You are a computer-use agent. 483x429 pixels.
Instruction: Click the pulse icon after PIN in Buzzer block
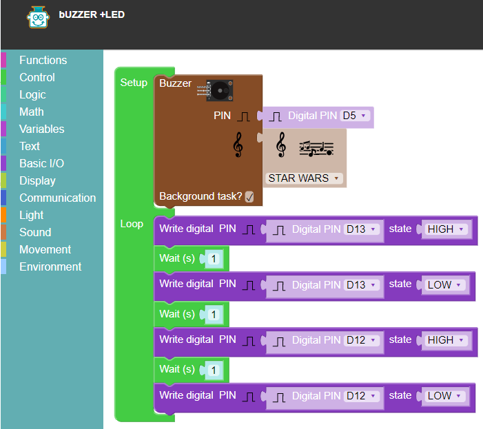[244, 116]
